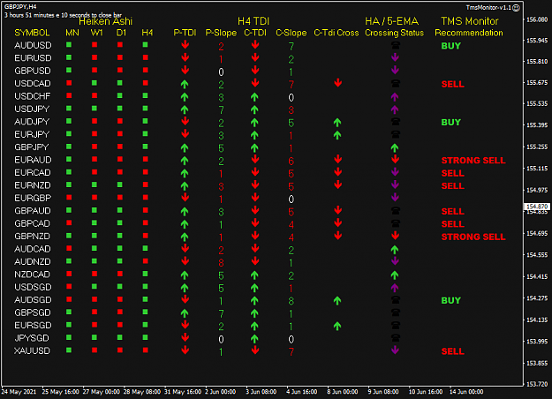Click the H4 TDI group heading

point(253,21)
